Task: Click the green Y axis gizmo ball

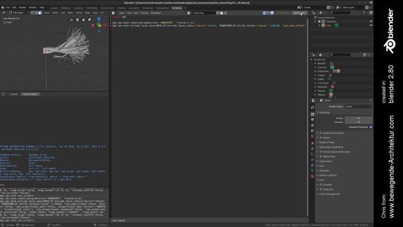Action: (99, 25)
